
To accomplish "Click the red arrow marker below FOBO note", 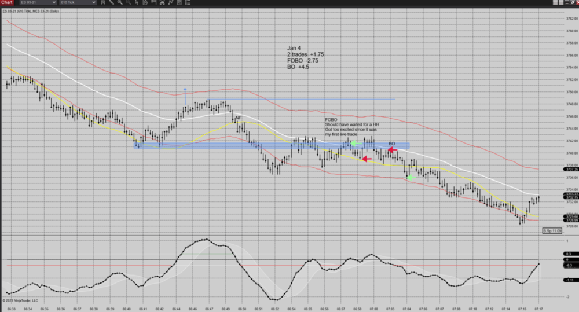I will click(x=365, y=159).
